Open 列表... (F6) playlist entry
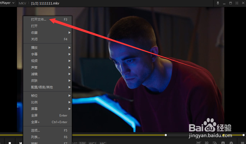The height and width of the screenshot is (144, 246). click(x=48, y=137)
